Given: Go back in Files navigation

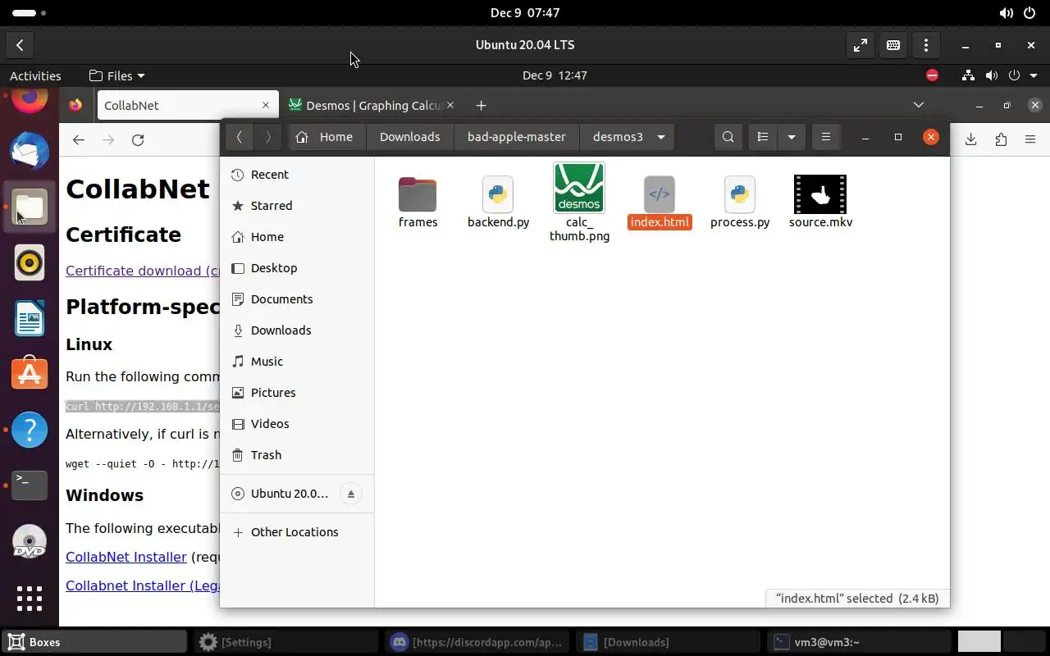Looking at the screenshot, I should (239, 137).
